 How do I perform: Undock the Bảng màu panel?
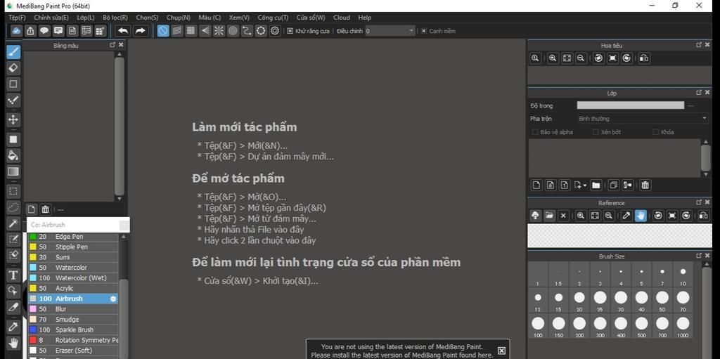(112, 45)
